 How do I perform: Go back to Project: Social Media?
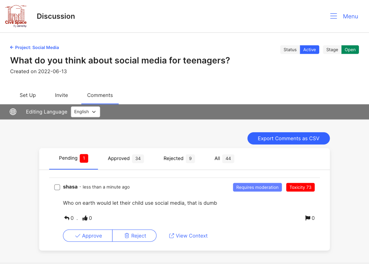click(x=34, y=48)
